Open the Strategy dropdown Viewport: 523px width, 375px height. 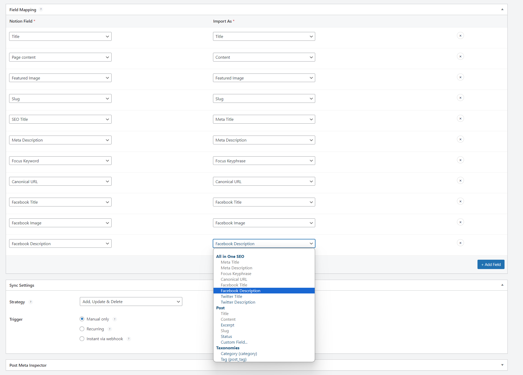pyautogui.click(x=131, y=302)
